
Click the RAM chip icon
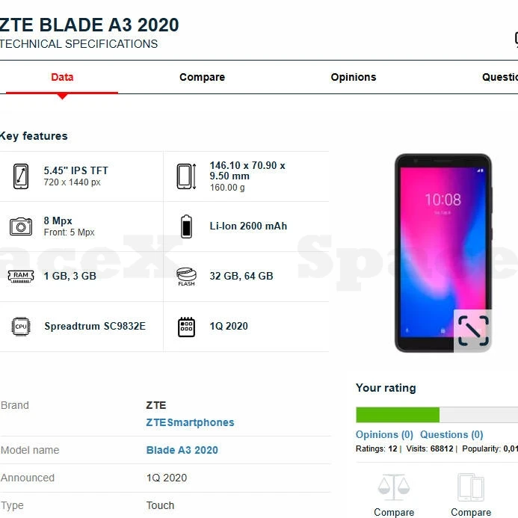click(21, 277)
